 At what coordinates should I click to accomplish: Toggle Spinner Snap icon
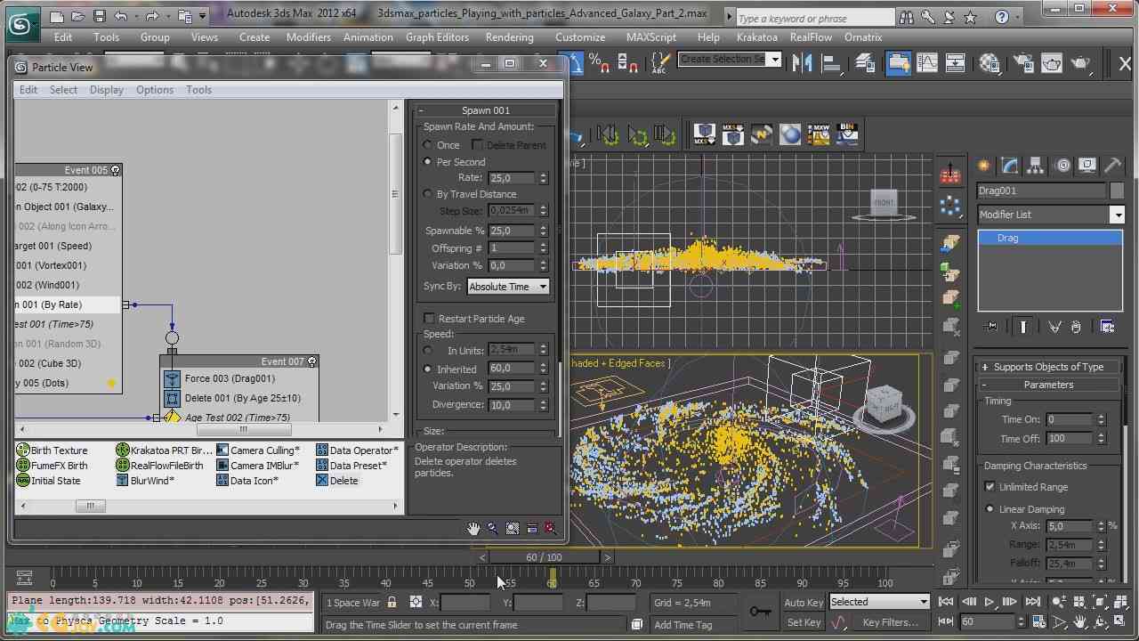627,63
